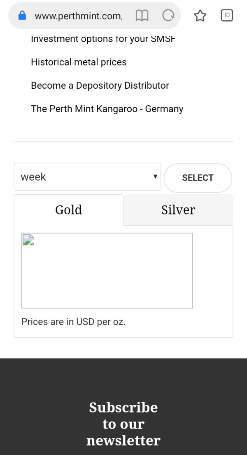Viewport: 247px width, 455px height.
Task: Click the small triangle arrow of the week selector
Action: click(155, 177)
